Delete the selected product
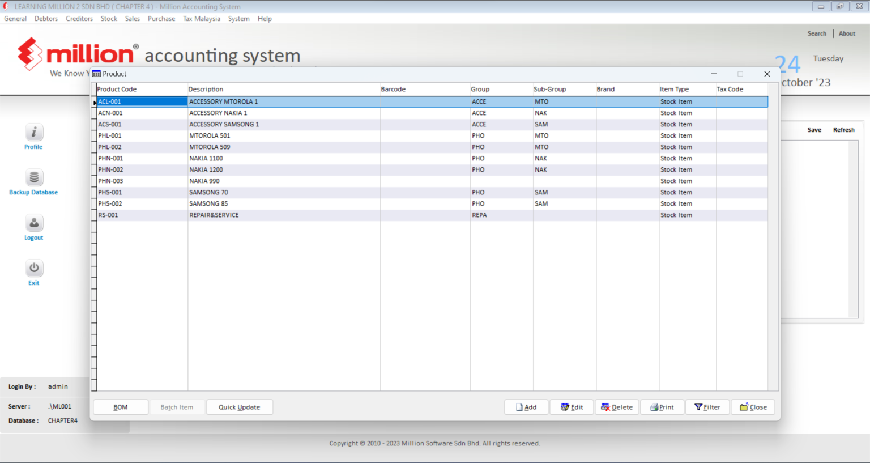The width and height of the screenshot is (870, 463). pyautogui.click(x=617, y=407)
